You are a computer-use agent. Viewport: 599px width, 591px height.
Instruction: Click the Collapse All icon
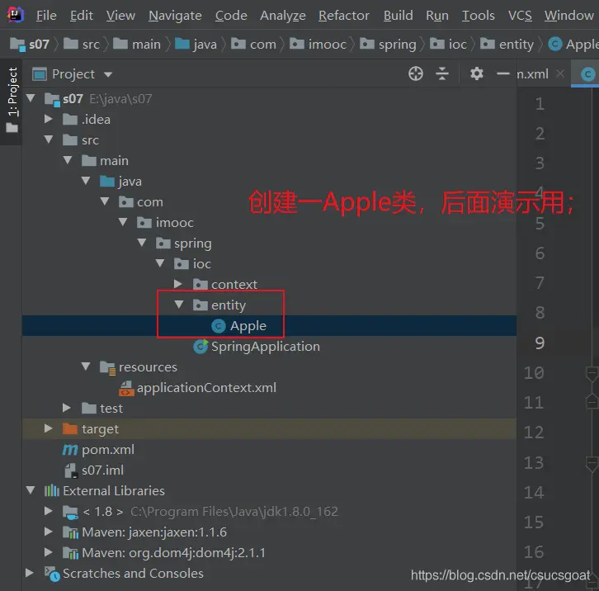pos(442,73)
